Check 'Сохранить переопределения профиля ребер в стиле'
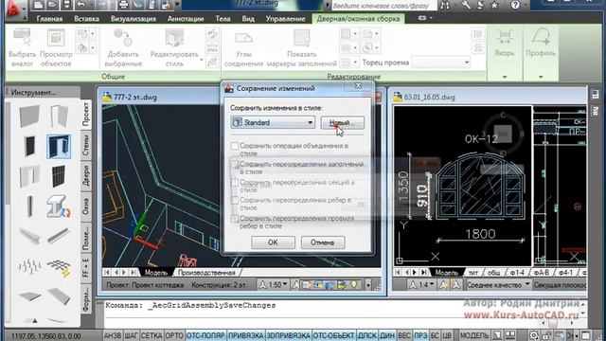606x341 pixels. pyautogui.click(x=234, y=218)
